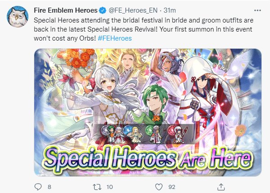The height and width of the screenshot is (193, 270).
Task: Open the @FE_Heroes_EN handle link
Action: point(133,10)
